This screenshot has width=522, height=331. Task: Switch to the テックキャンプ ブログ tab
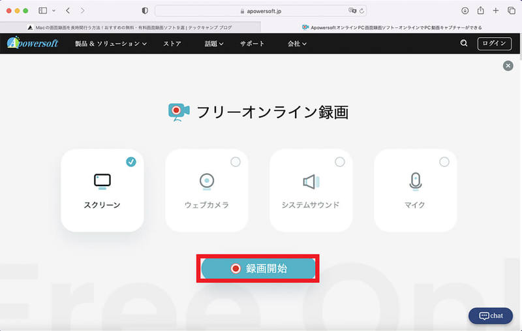[130, 27]
